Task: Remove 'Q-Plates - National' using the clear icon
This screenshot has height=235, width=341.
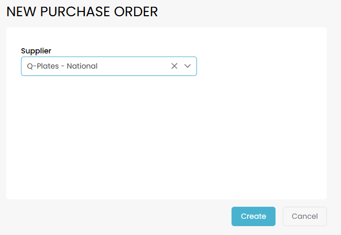Action: (174, 66)
